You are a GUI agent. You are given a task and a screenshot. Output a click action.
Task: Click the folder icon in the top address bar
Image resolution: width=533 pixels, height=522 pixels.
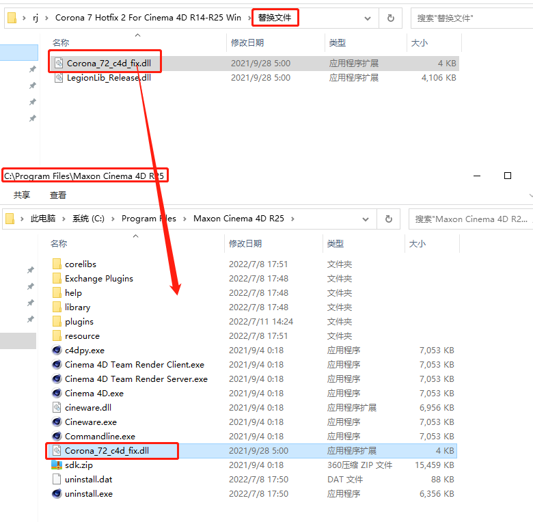click(12, 18)
